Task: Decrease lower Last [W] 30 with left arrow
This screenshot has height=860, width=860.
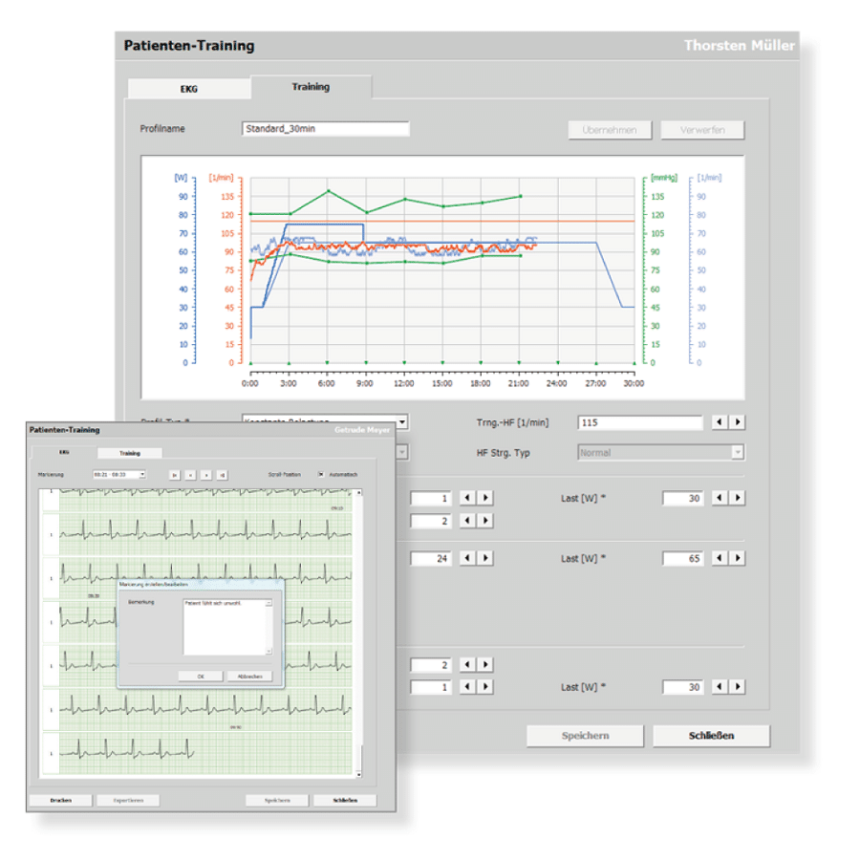Action: [719, 687]
